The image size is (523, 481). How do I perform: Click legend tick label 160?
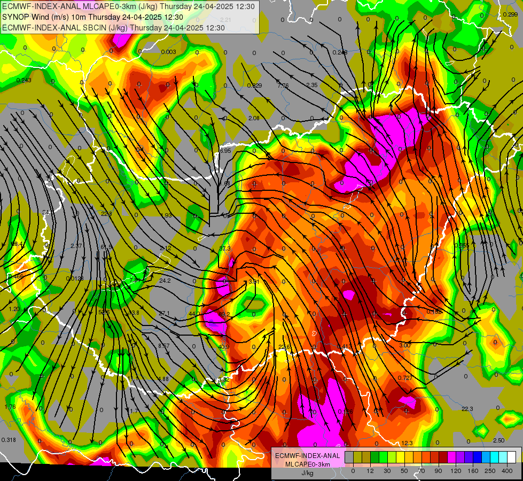coord(473,471)
